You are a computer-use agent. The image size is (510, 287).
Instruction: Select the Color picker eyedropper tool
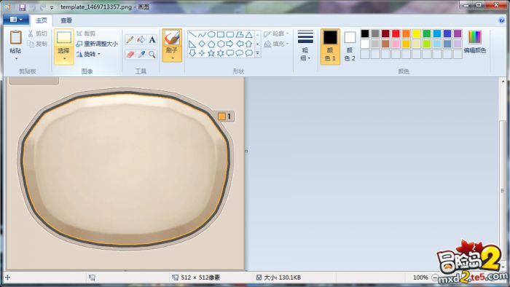(141, 55)
